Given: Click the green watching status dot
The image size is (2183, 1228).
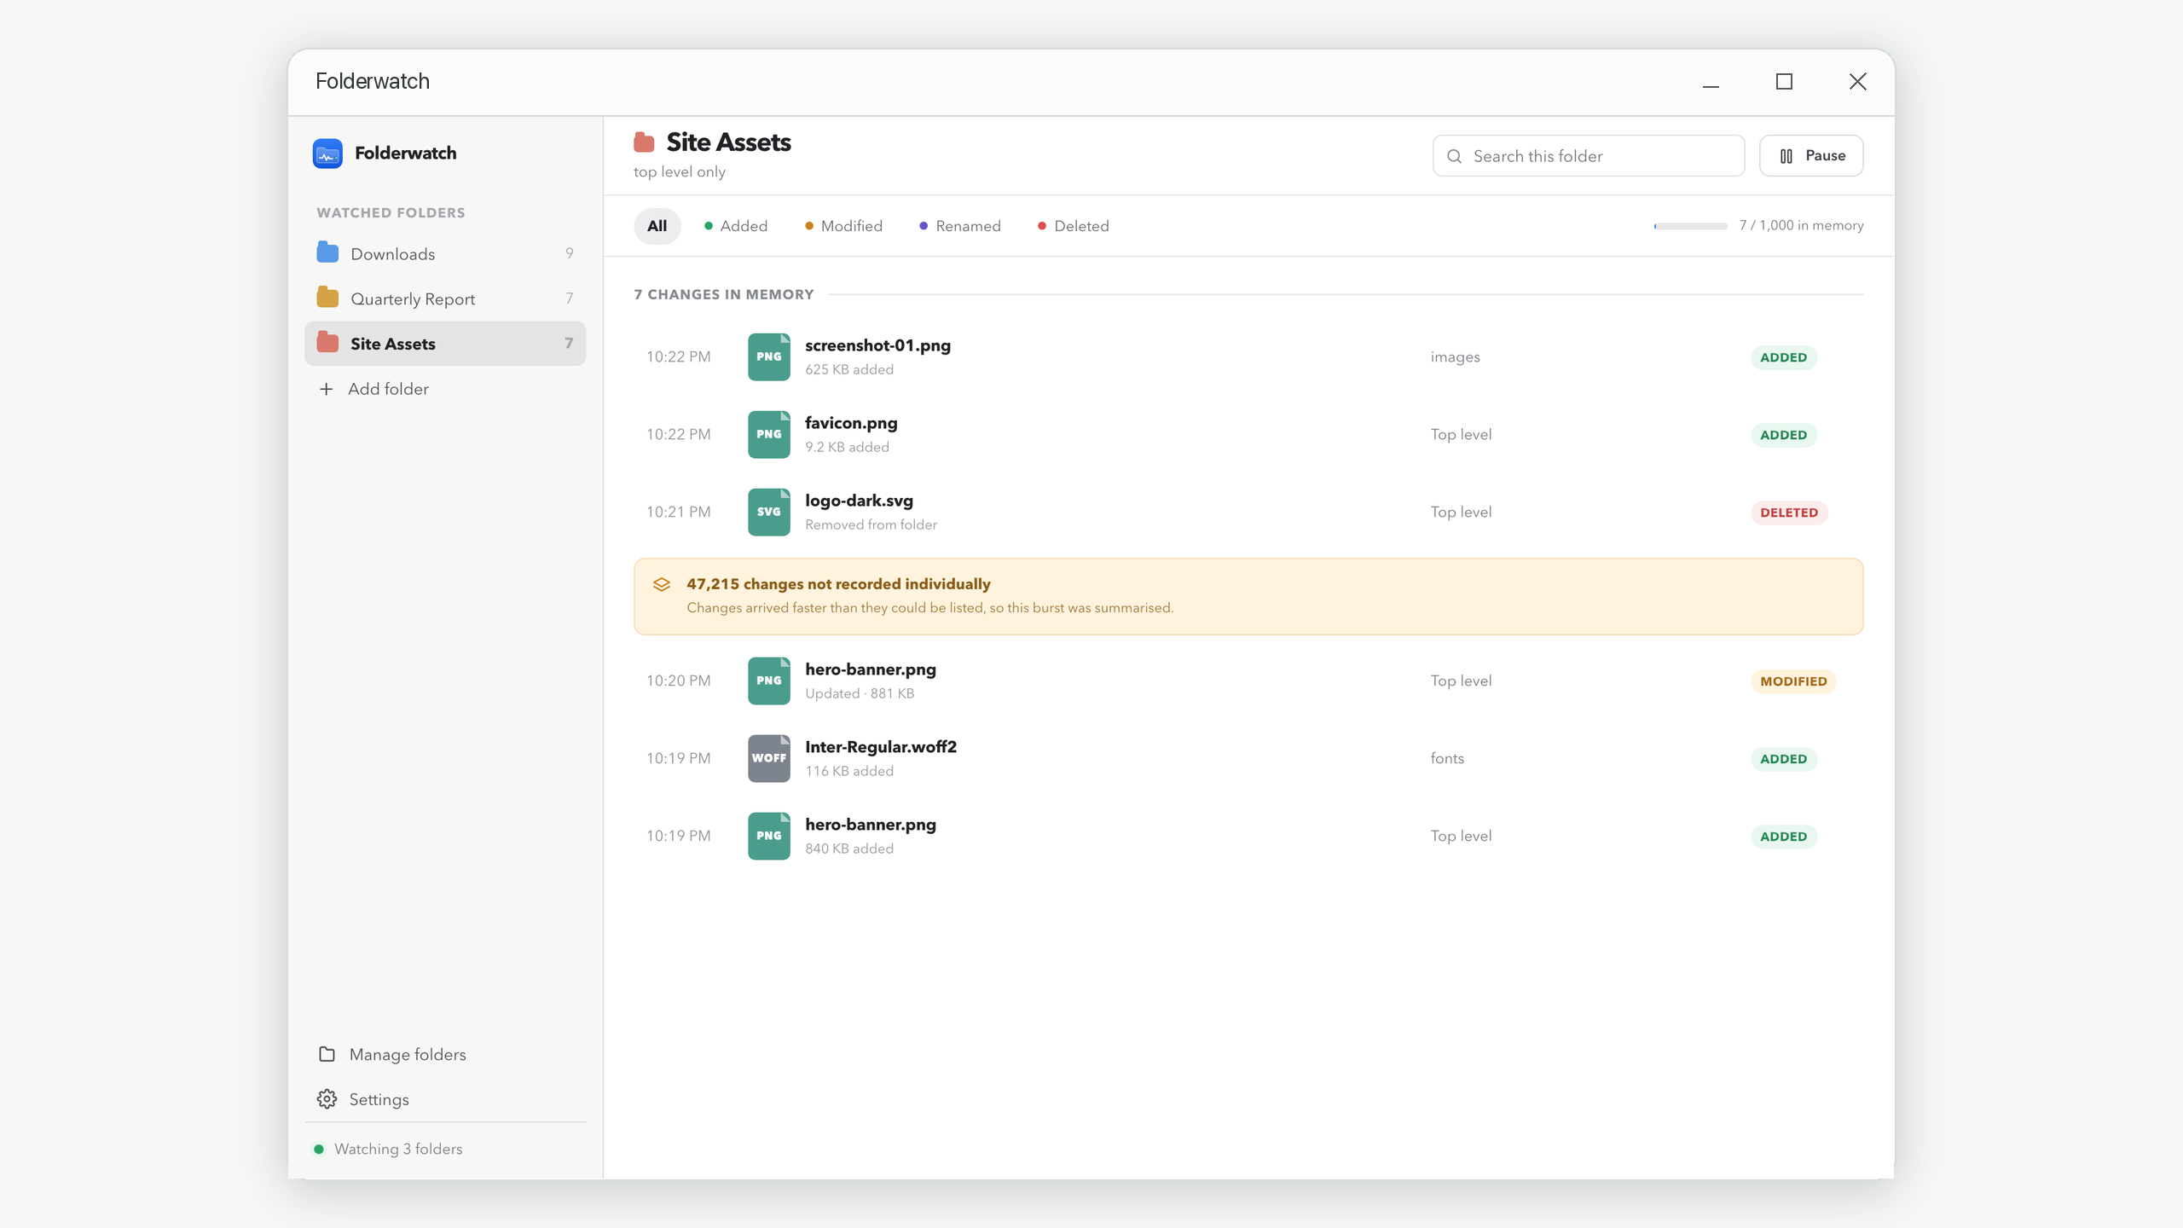Looking at the screenshot, I should pos(319,1149).
